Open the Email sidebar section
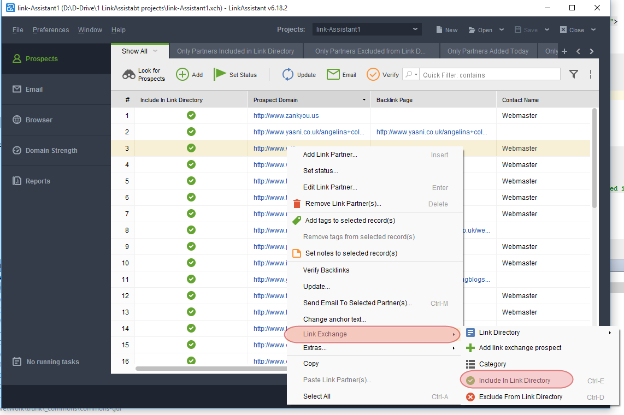This screenshot has width=624, height=415. pyautogui.click(x=56, y=90)
